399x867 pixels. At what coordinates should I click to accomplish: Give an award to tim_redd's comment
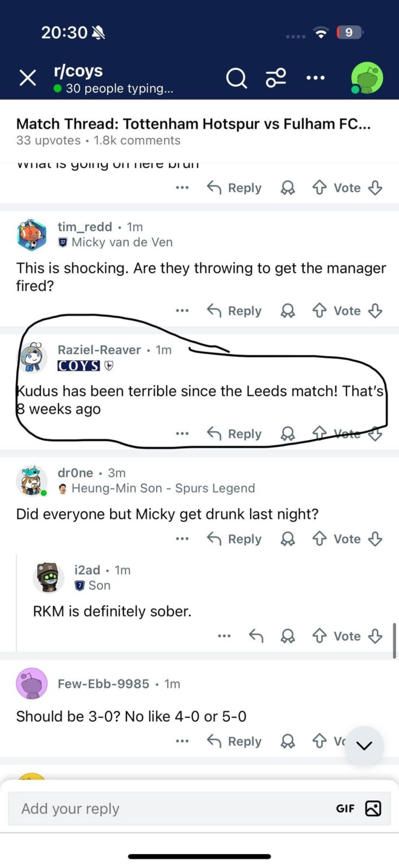pos(287,310)
